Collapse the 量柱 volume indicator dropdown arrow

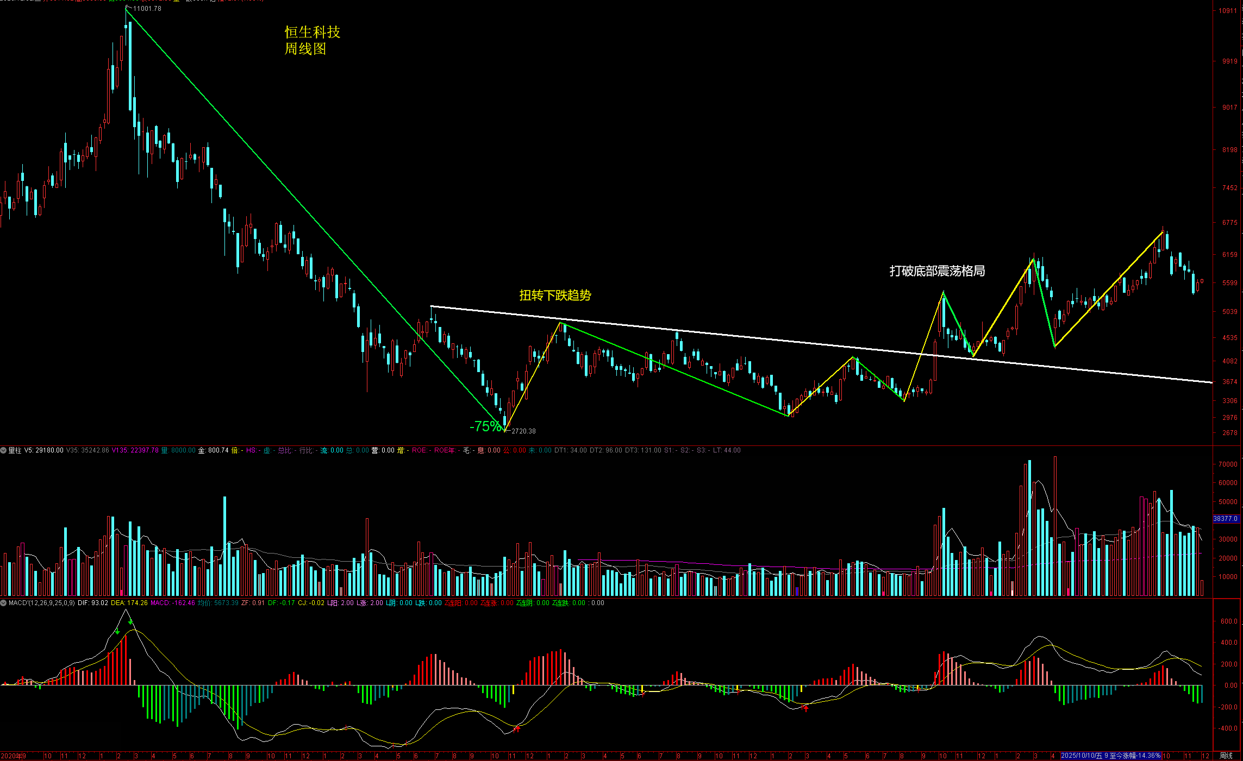[3, 450]
